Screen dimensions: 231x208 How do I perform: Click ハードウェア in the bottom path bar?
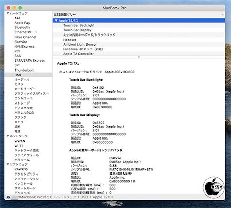66,197
